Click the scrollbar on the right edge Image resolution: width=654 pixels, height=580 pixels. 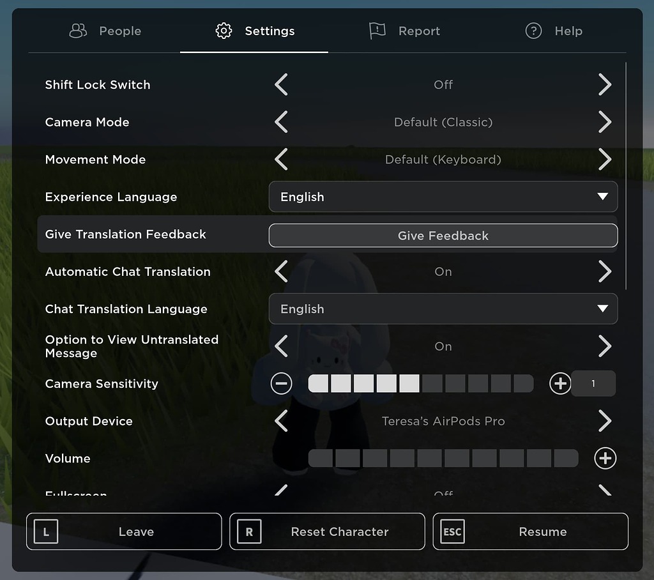point(625,172)
